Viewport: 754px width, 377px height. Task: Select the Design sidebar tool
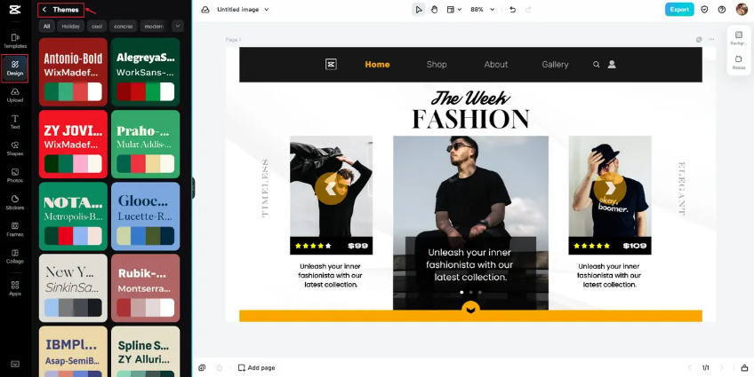[x=15, y=68]
